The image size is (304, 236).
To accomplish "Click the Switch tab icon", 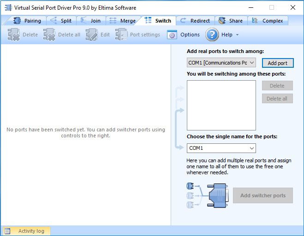I will [x=148, y=20].
